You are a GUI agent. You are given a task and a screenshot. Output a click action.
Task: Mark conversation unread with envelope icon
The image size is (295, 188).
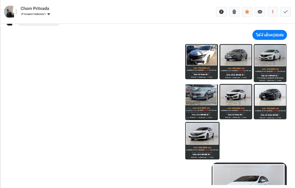[260, 12]
